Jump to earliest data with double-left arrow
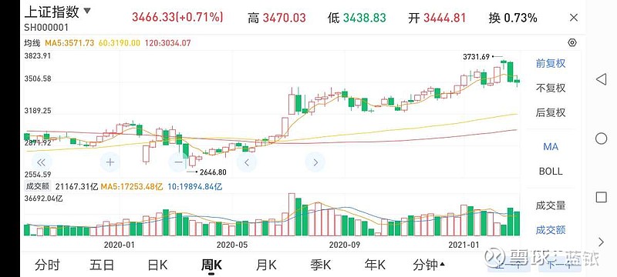Viewport: 617px width, 277px height. 42,162
